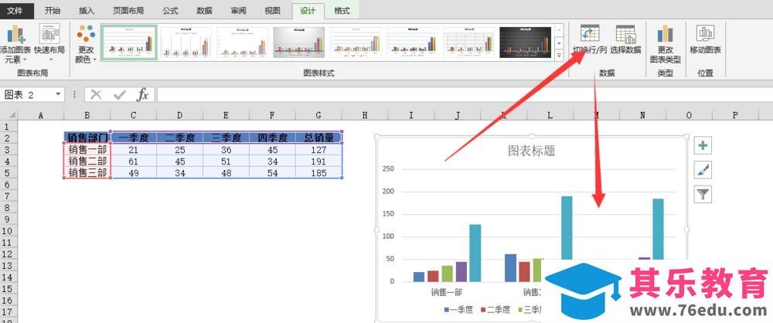Open the 更改颜色 palette
This screenshot has height=323, width=773.
[x=86, y=44]
